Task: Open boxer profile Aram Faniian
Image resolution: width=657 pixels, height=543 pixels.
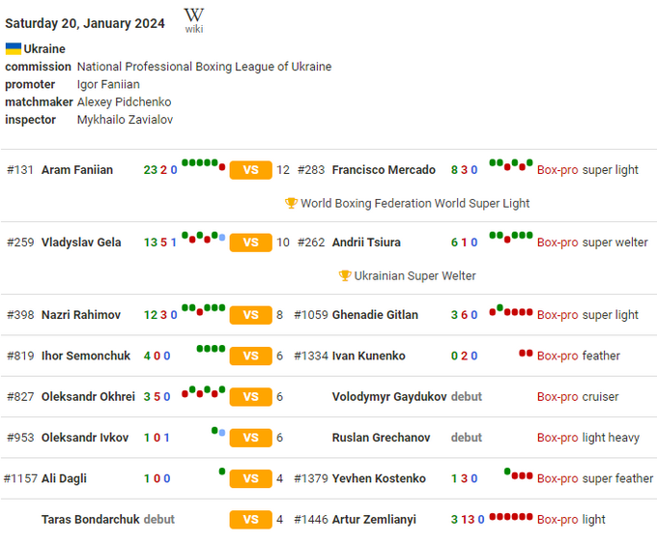Action: point(77,170)
